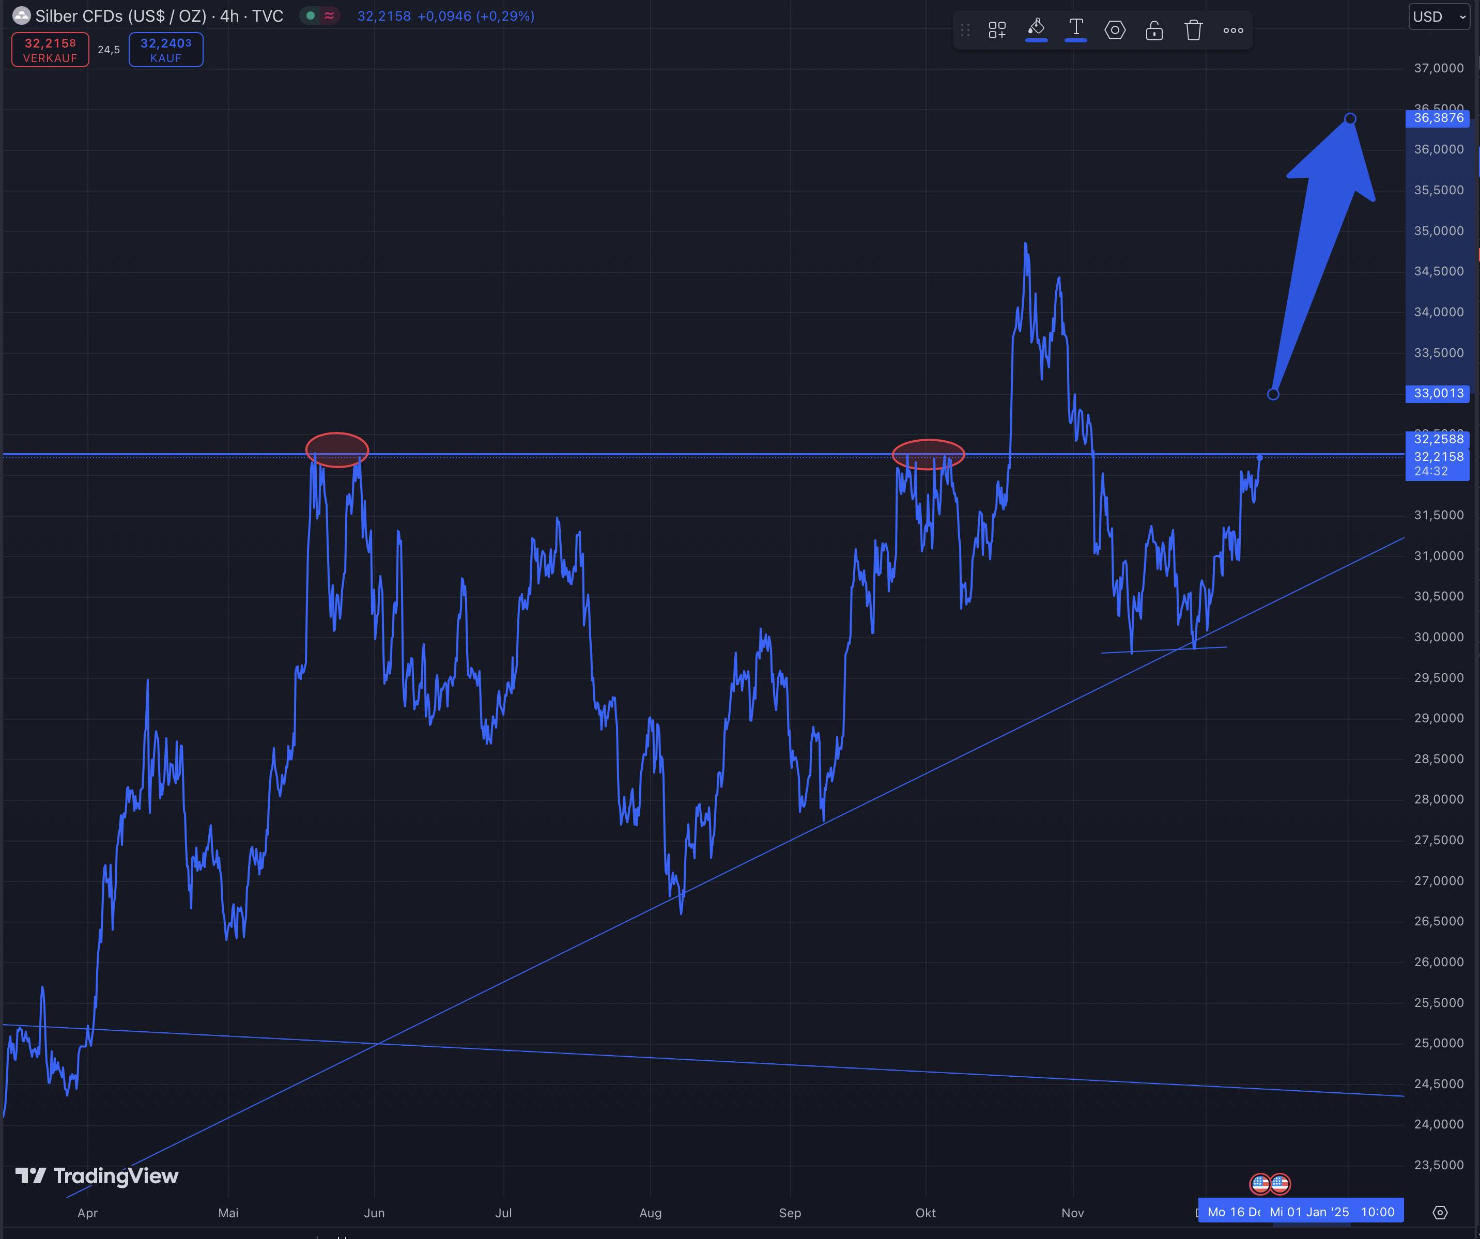1480x1239 pixels.
Task: Click the VERKAUF sell button
Action: click(50, 50)
